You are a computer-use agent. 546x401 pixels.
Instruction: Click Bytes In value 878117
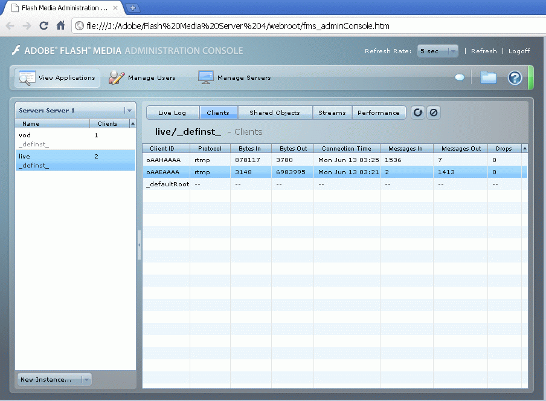pos(247,160)
